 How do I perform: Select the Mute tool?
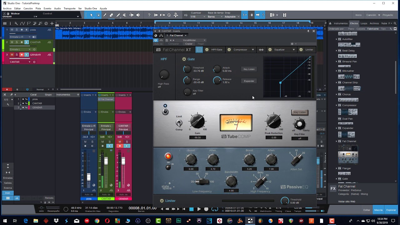tap(124, 15)
